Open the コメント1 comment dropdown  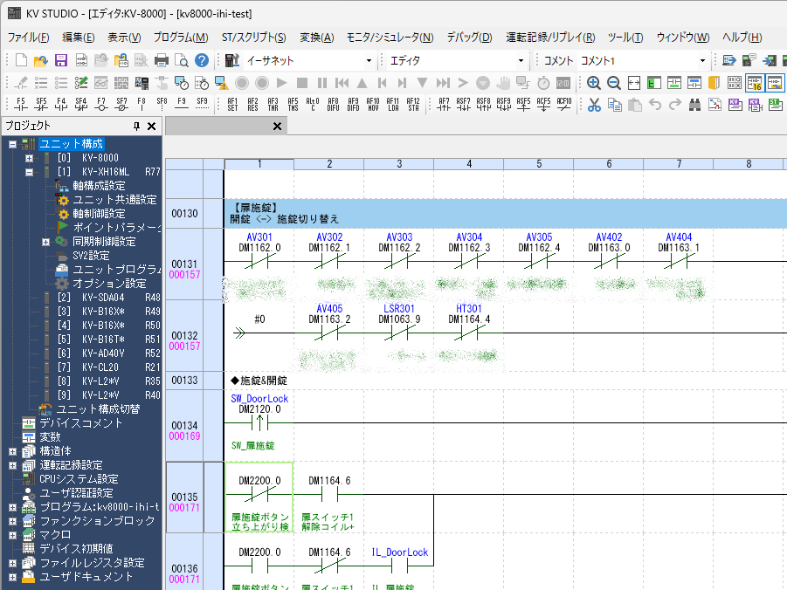[702, 61]
